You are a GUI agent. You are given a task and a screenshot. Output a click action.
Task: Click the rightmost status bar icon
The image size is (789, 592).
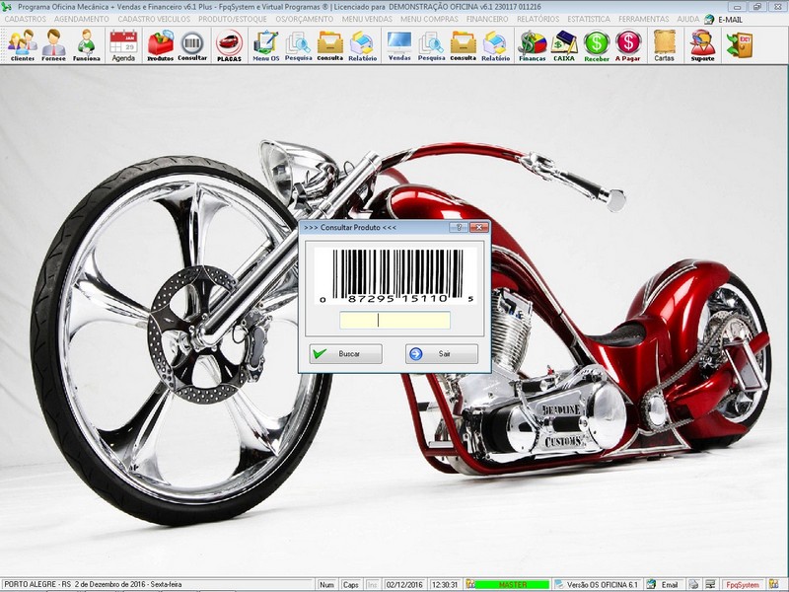[774, 584]
